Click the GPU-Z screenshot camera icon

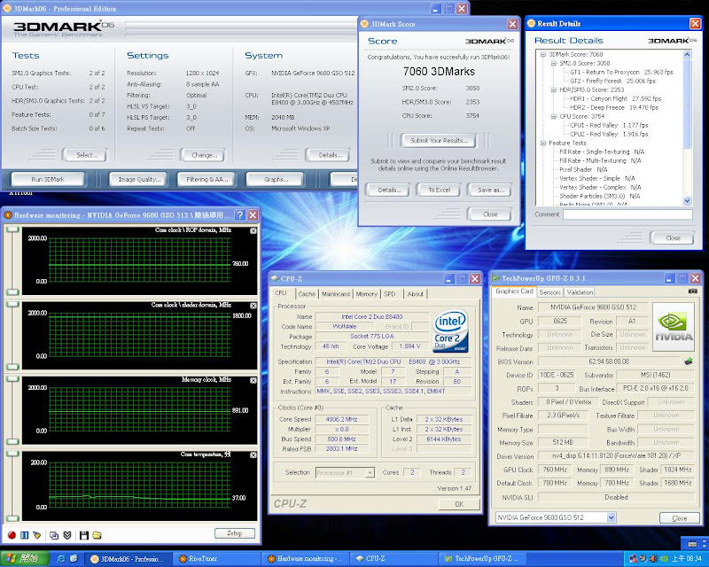coord(692,291)
